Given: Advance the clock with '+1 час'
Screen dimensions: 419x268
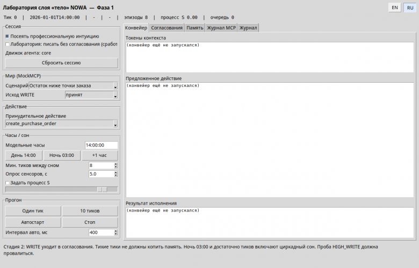Looking at the screenshot, I should [99, 155].
